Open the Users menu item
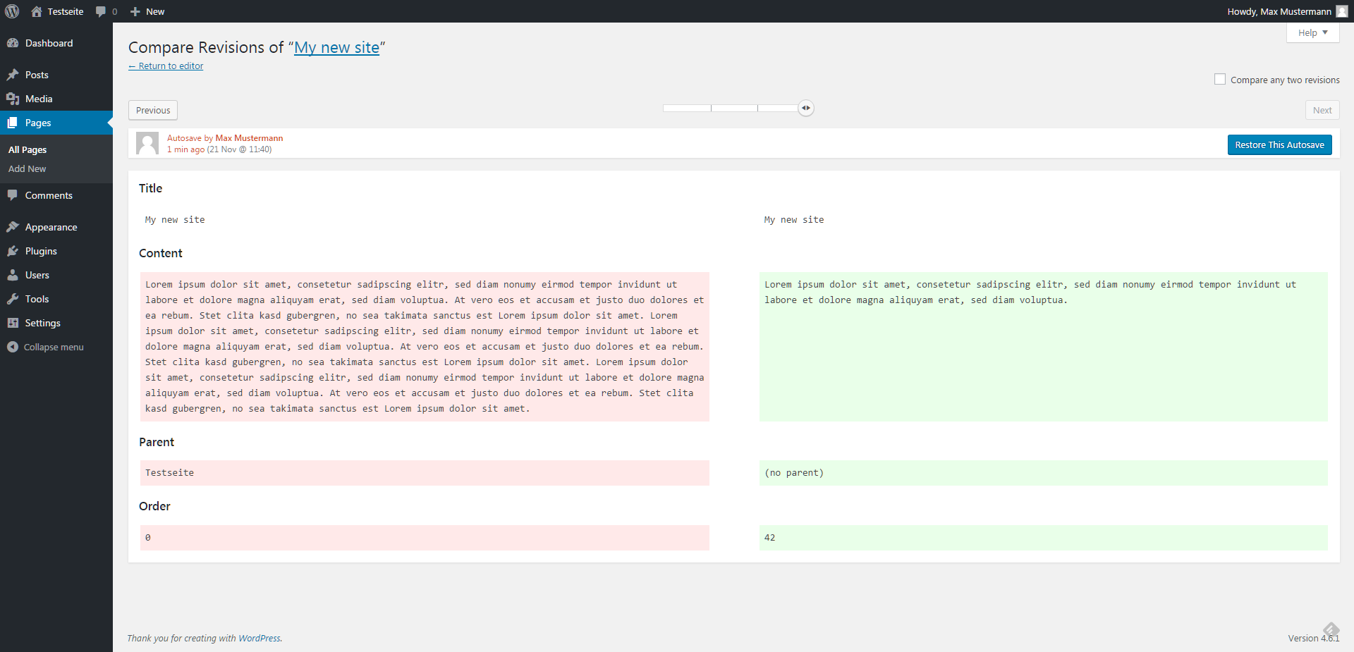Screen dimensions: 1354x652 click(x=56, y=275)
